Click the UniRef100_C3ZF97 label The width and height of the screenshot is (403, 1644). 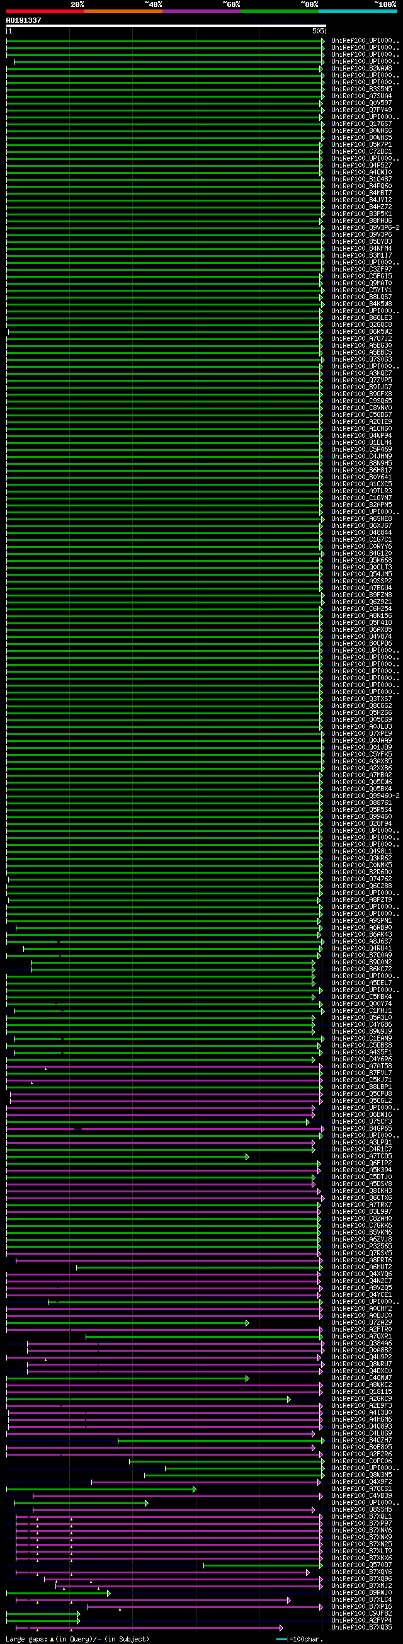tap(361, 270)
